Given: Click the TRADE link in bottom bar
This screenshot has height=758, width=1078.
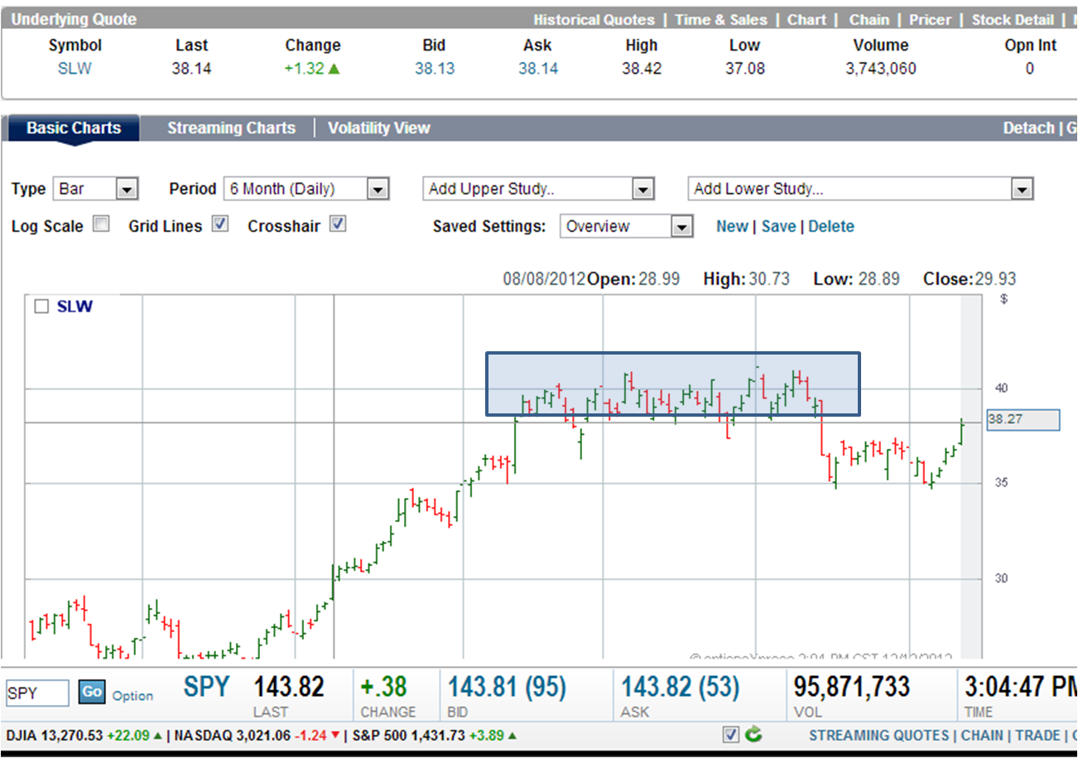Looking at the screenshot, I should tap(1037, 735).
